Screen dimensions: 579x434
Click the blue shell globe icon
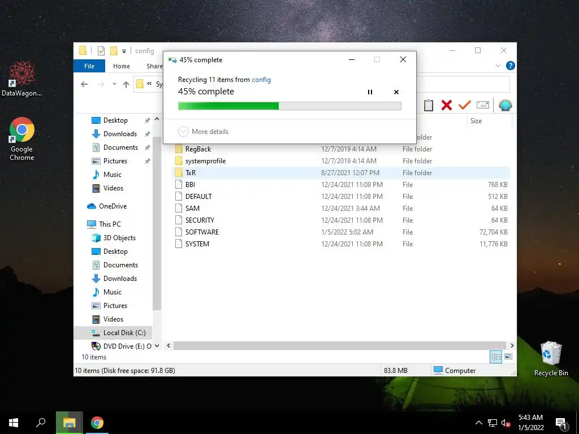tap(505, 105)
